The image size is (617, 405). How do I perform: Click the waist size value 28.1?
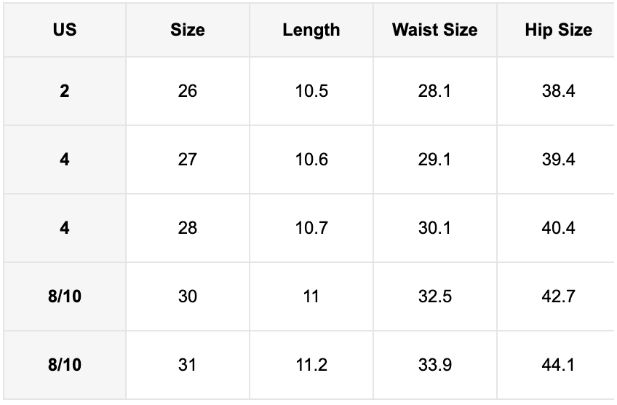click(x=435, y=91)
